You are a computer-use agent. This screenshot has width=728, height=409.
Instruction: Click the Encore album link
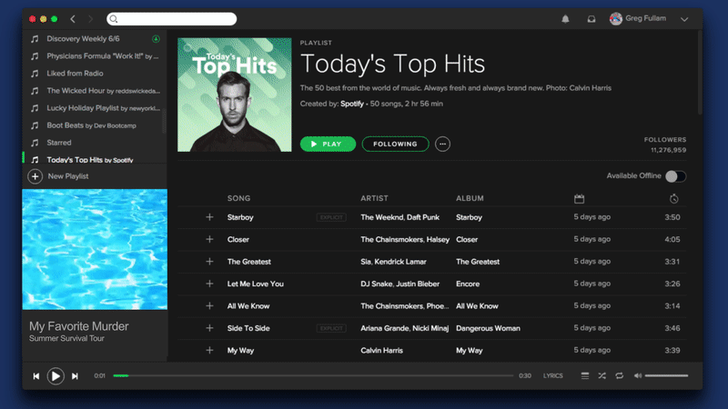tap(468, 284)
